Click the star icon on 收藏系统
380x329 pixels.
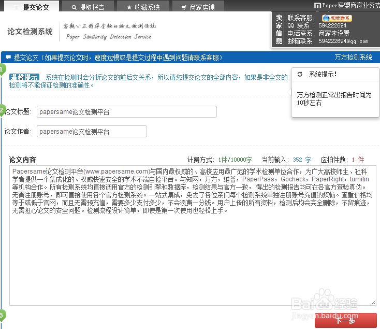(x=129, y=8)
